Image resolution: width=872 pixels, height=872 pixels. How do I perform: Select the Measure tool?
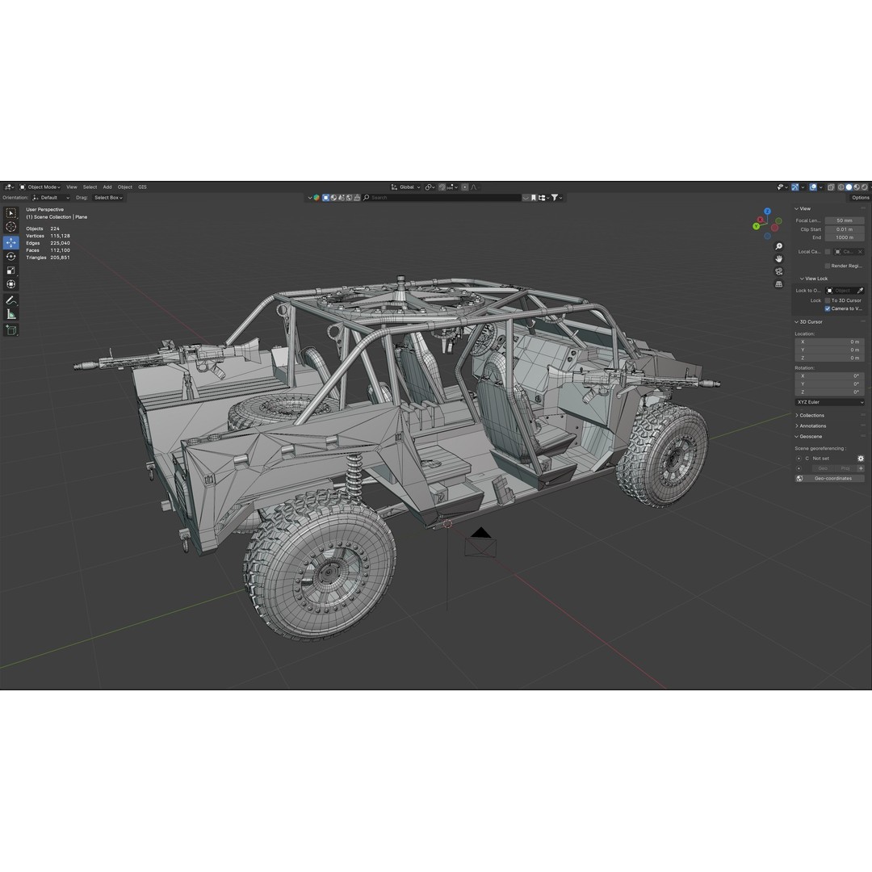click(11, 314)
